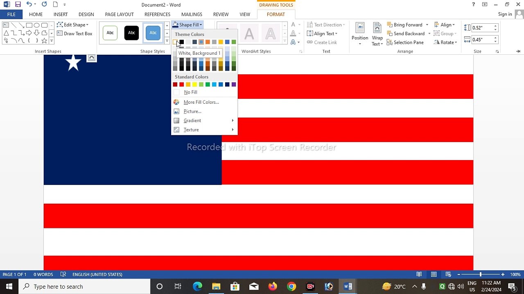Click Bring Forward
The image size is (524, 294).
(x=404, y=25)
